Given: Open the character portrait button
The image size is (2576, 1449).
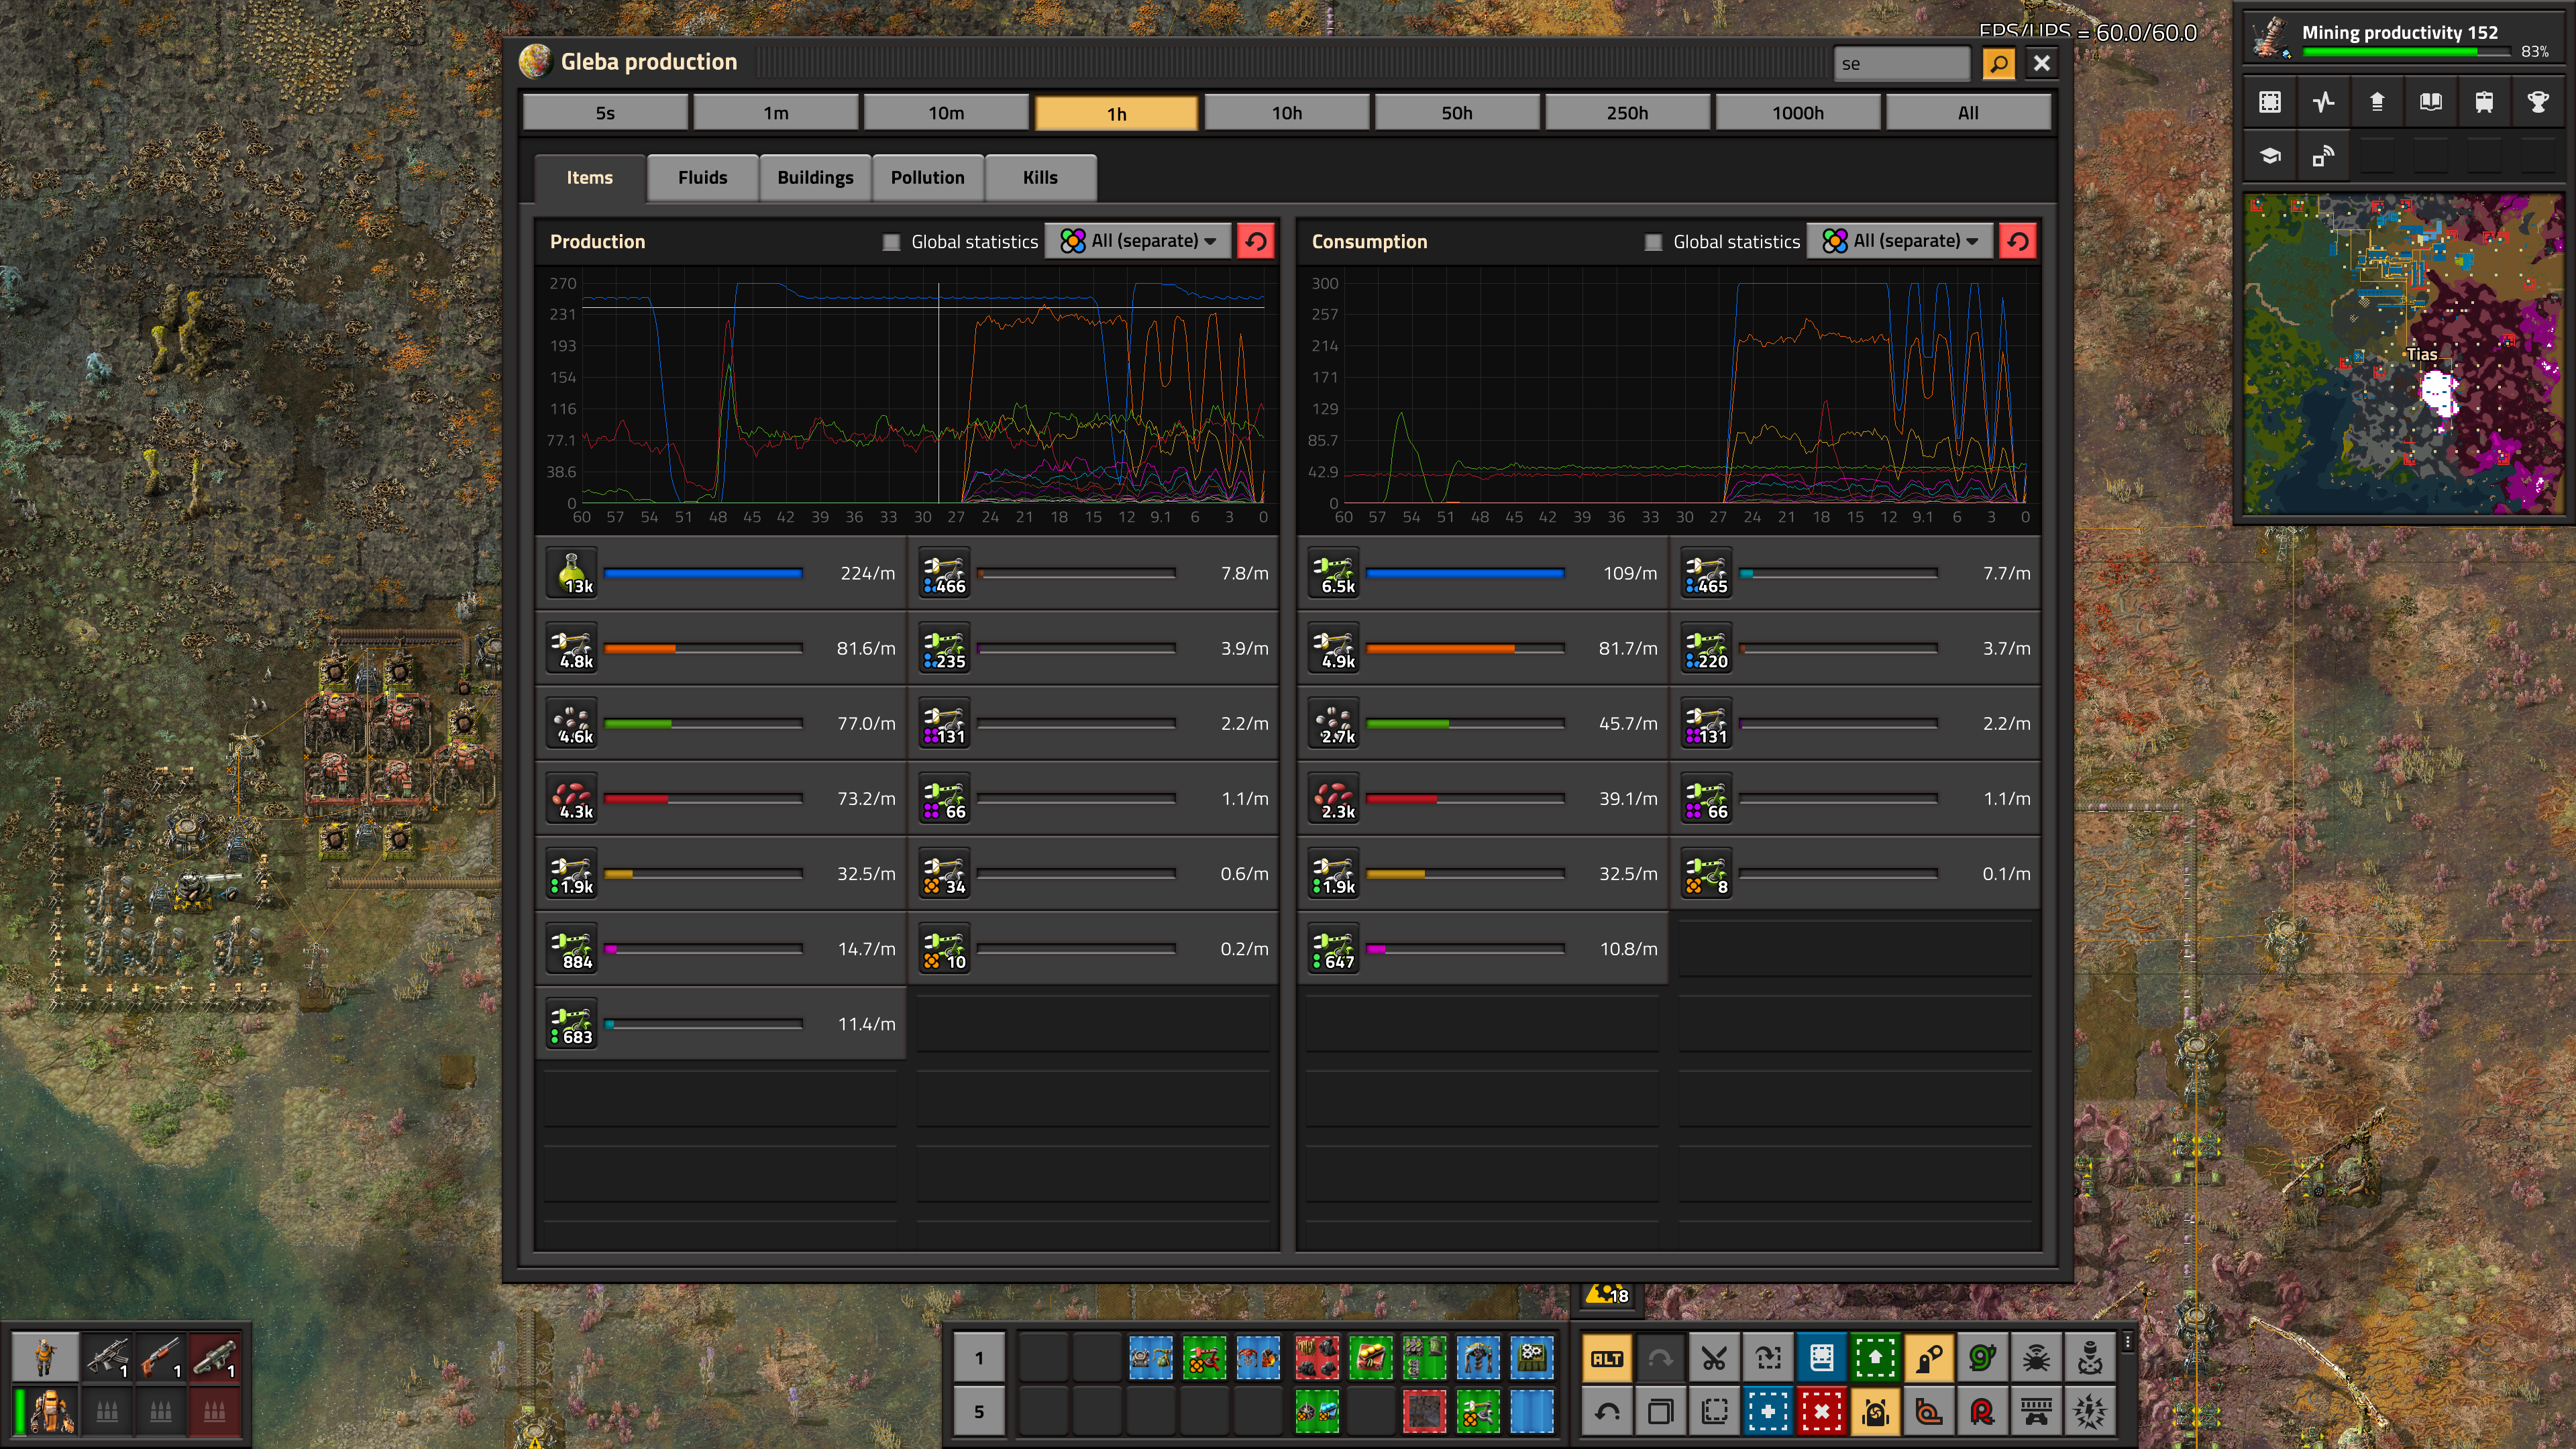Looking at the screenshot, I should coord(45,1358).
